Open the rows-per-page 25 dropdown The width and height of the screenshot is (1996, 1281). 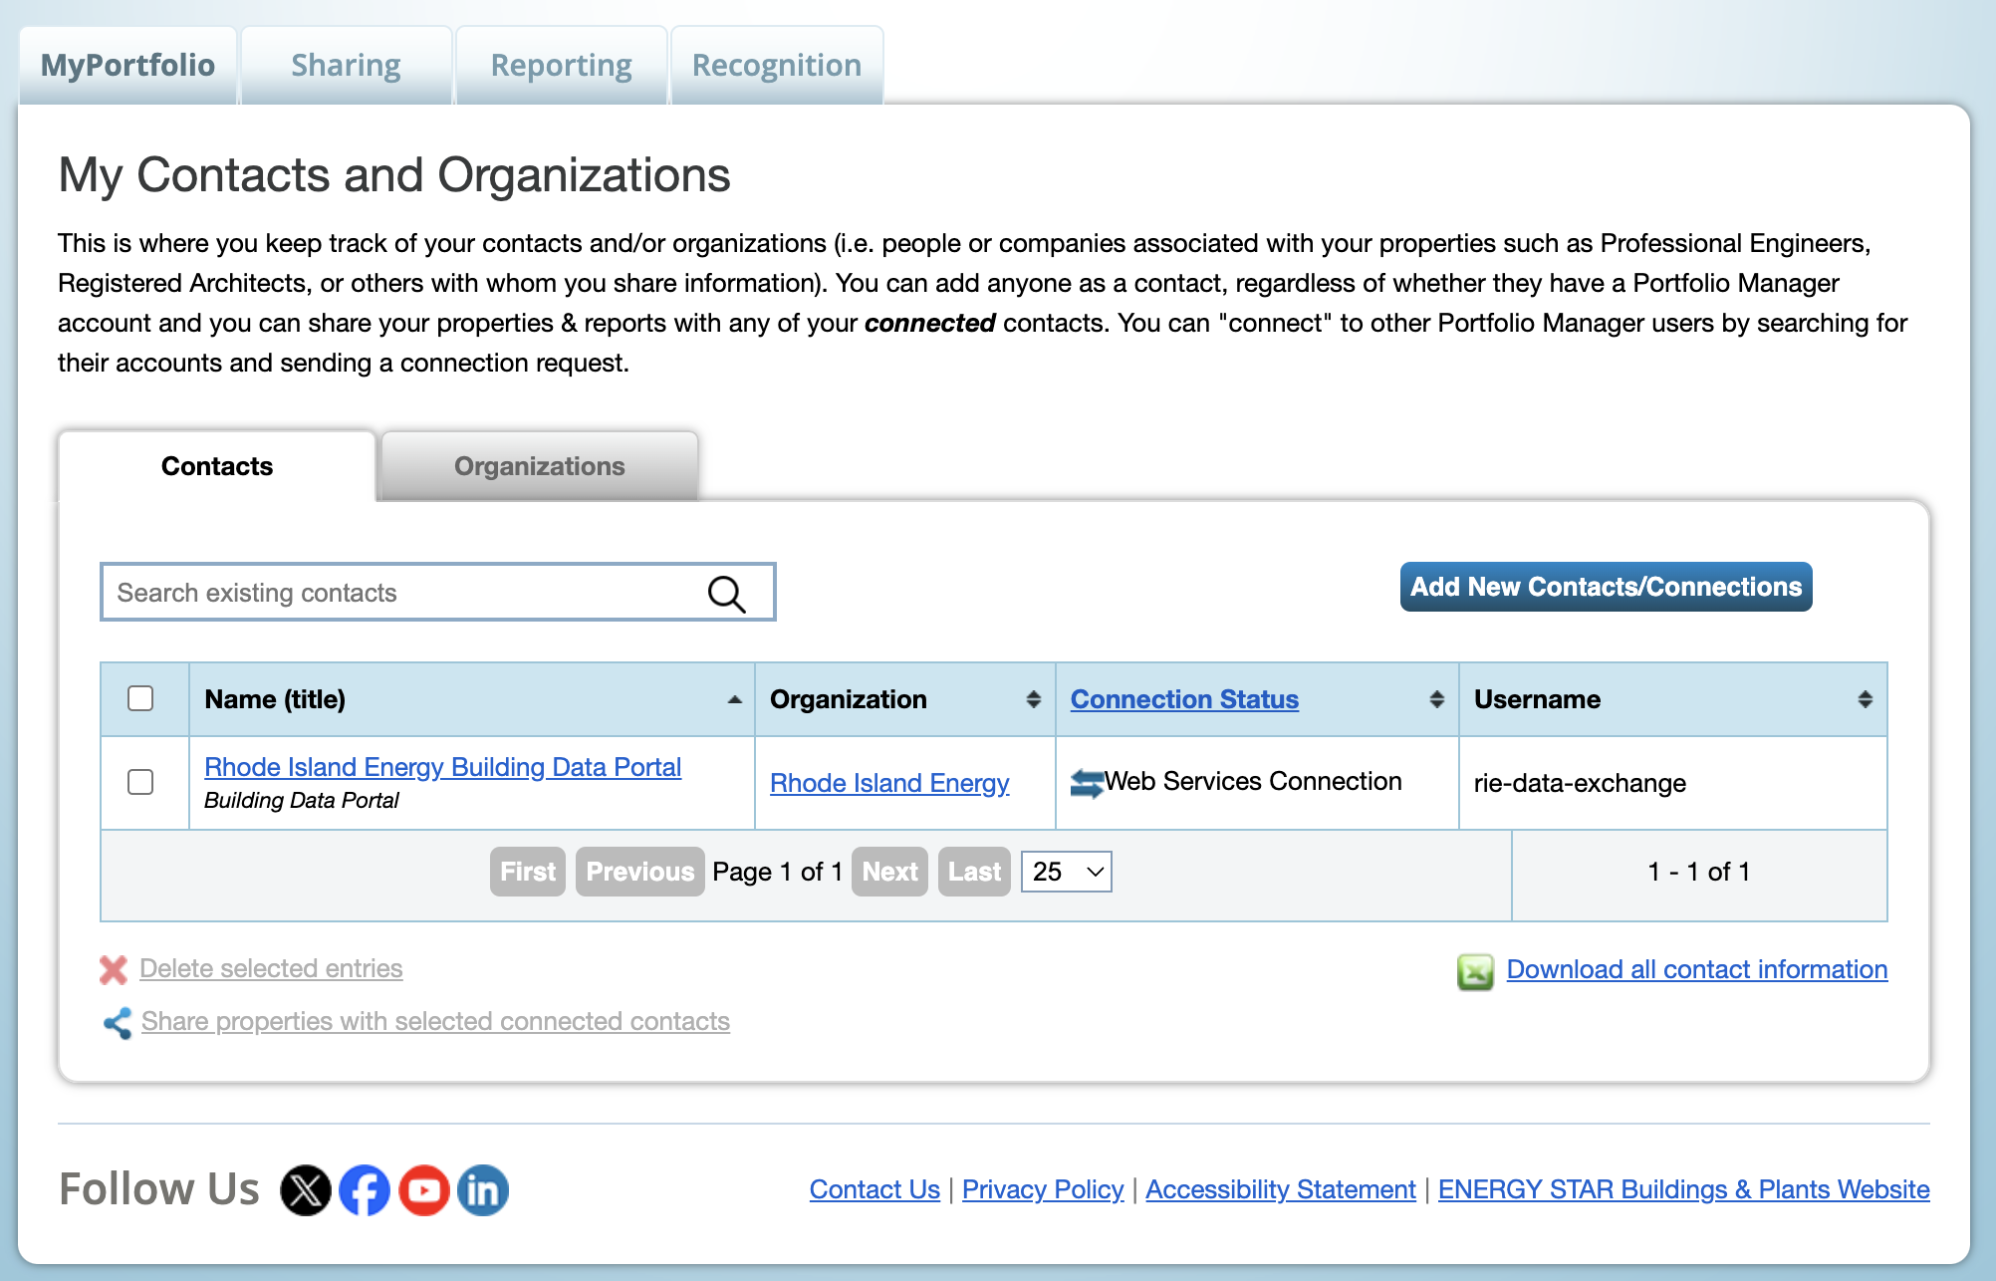(x=1066, y=872)
